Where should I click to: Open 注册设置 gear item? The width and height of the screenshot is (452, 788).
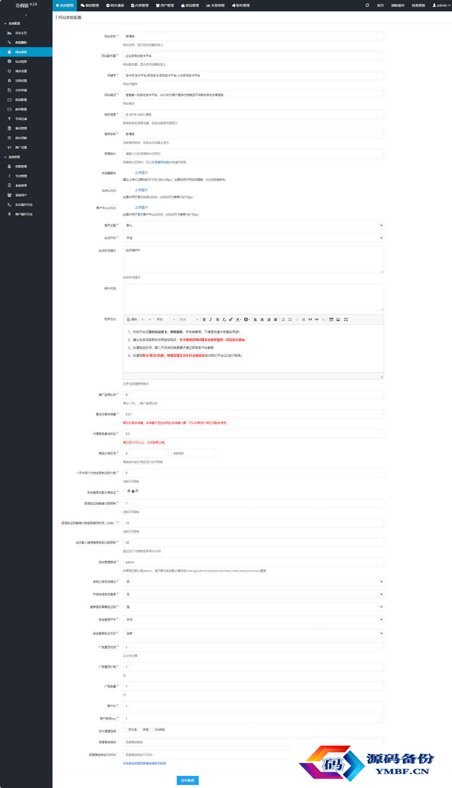(x=26, y=80)
